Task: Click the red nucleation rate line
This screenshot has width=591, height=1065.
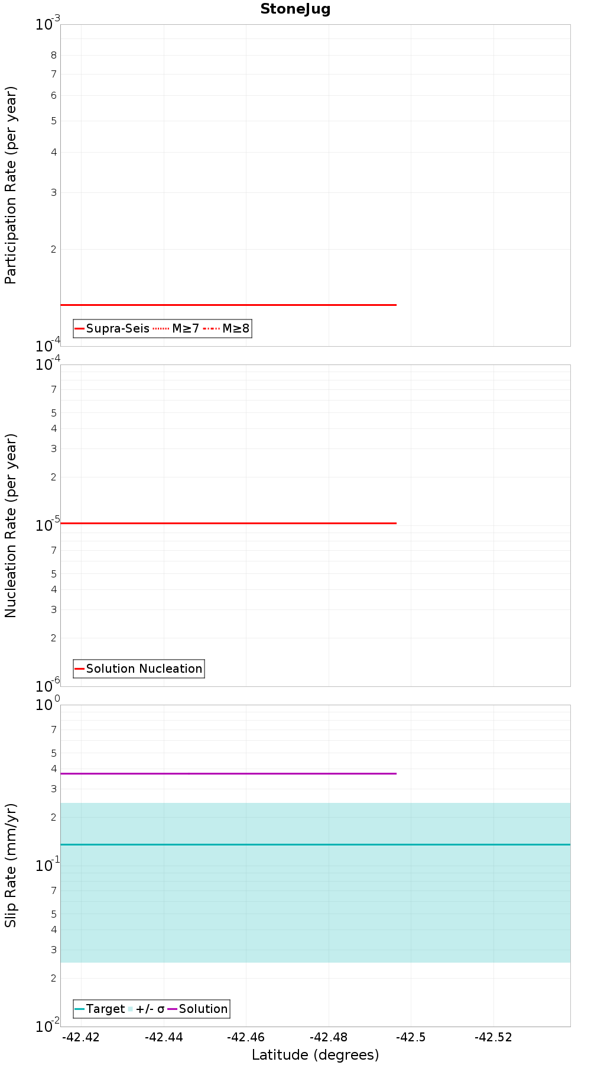Action: [x=228, y=523]
